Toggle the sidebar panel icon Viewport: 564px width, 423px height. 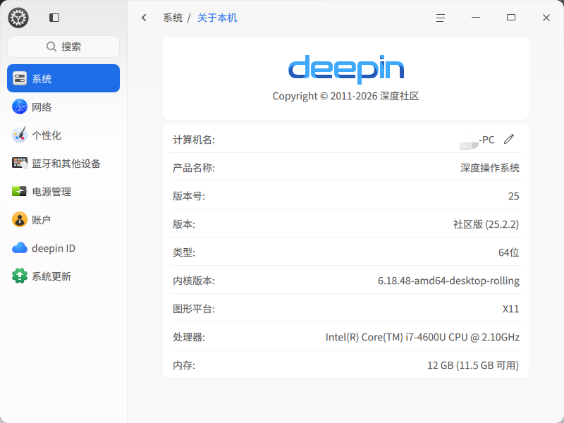click(x=54, y=18)
